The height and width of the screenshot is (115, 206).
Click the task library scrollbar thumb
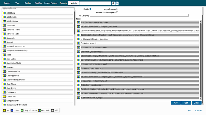pos(74,23)
